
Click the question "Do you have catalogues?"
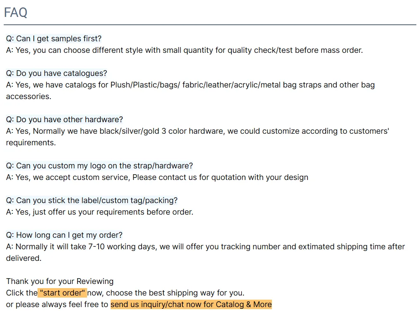(x=57, y=73)
